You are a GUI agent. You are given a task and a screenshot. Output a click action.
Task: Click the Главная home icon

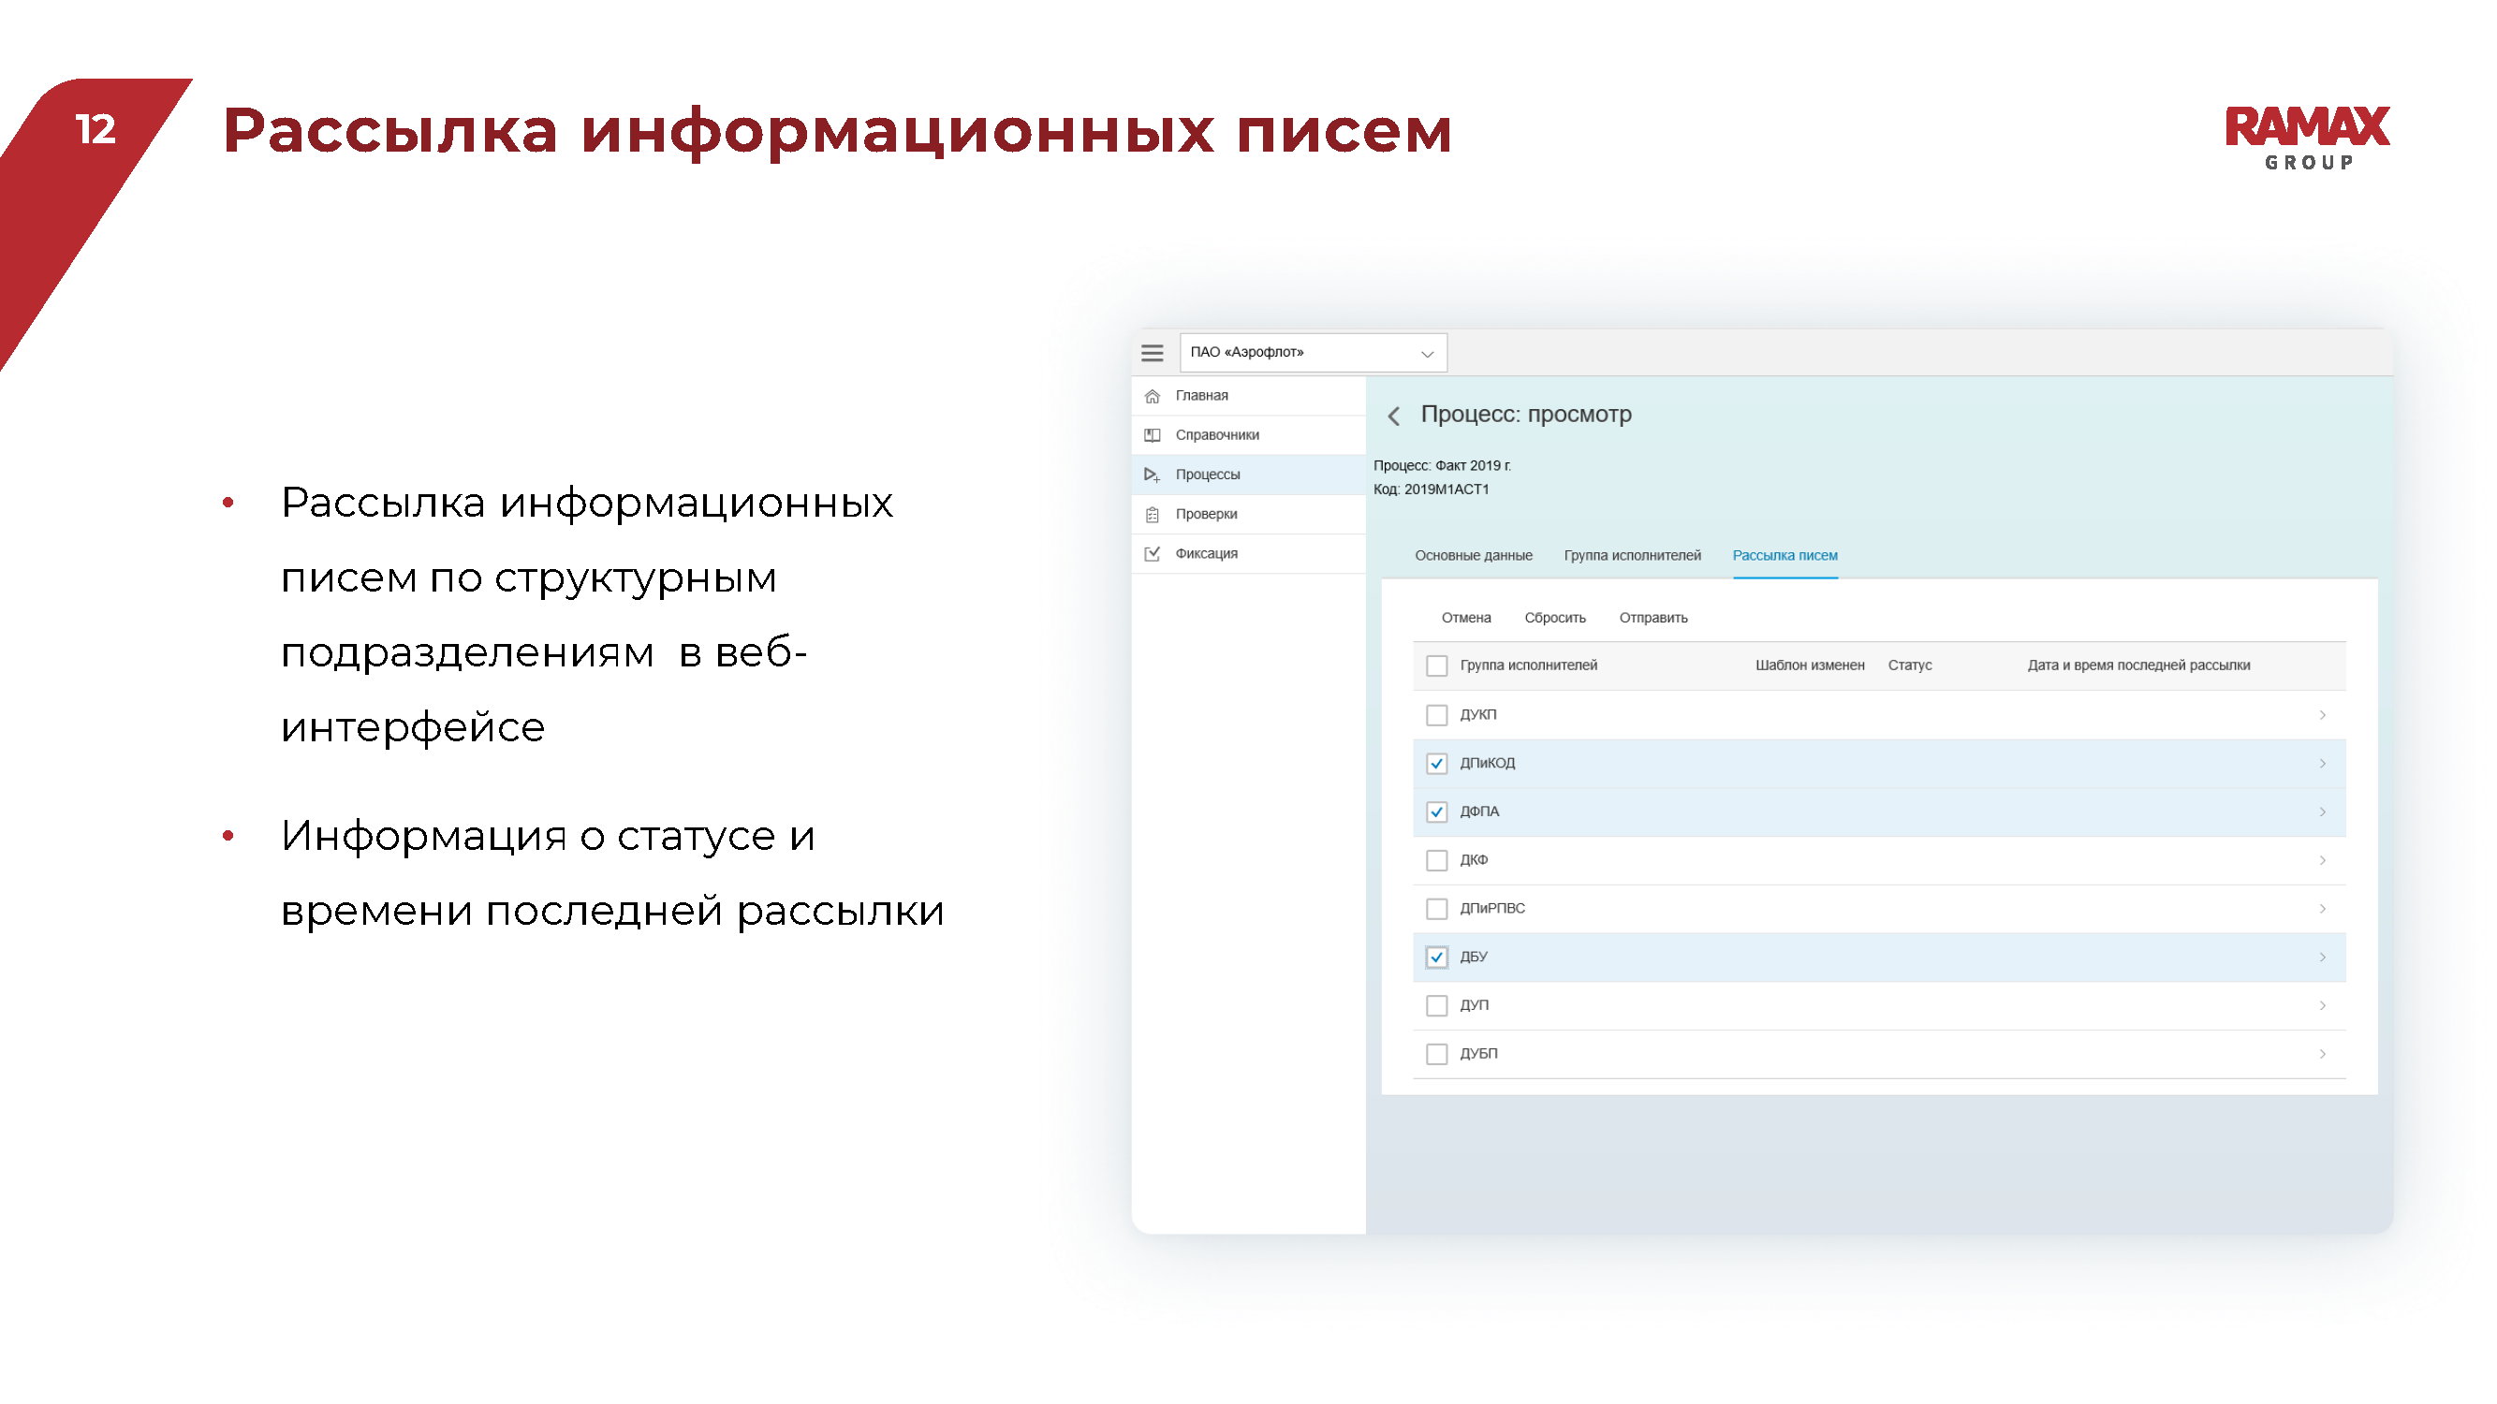(x=1152, y=395)
